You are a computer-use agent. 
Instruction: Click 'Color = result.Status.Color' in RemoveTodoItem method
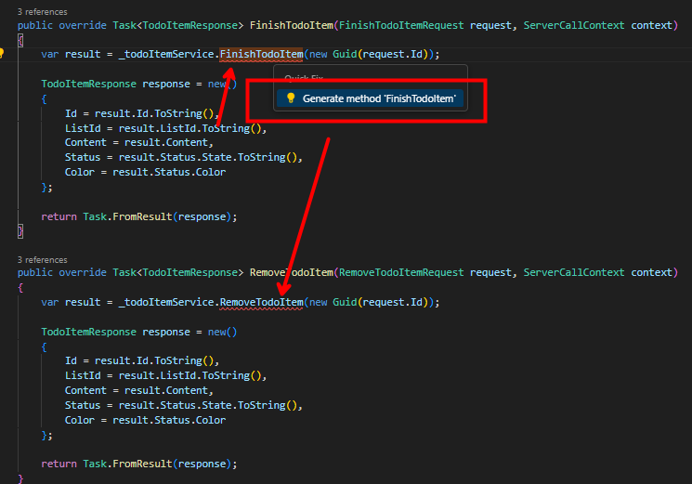coord(145,420)
